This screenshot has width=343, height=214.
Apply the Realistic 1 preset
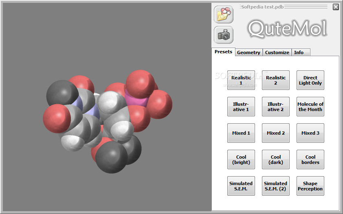[241, 80]
